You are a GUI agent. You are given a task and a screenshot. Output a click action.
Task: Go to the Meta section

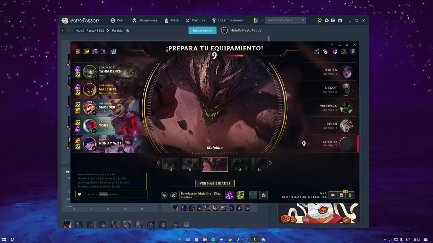172,20
